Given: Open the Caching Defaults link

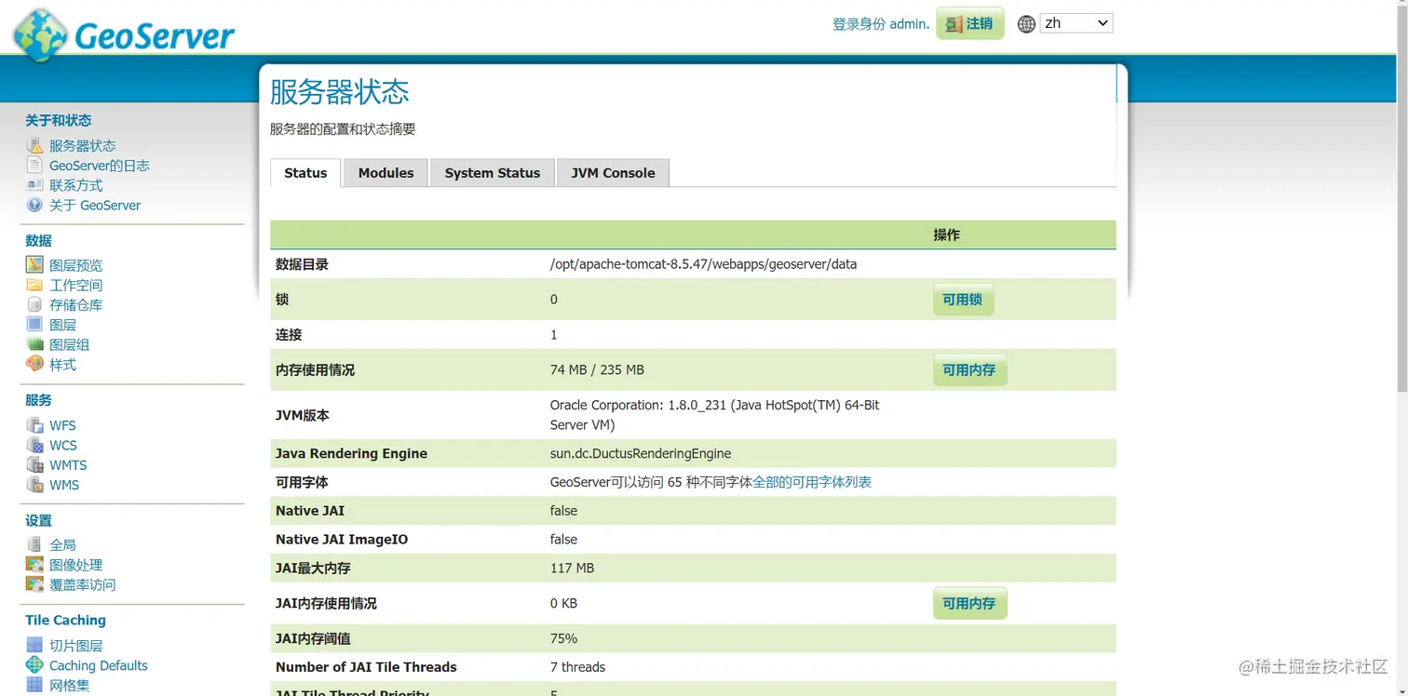Looking at the screenshot, I should click(99, 664).
